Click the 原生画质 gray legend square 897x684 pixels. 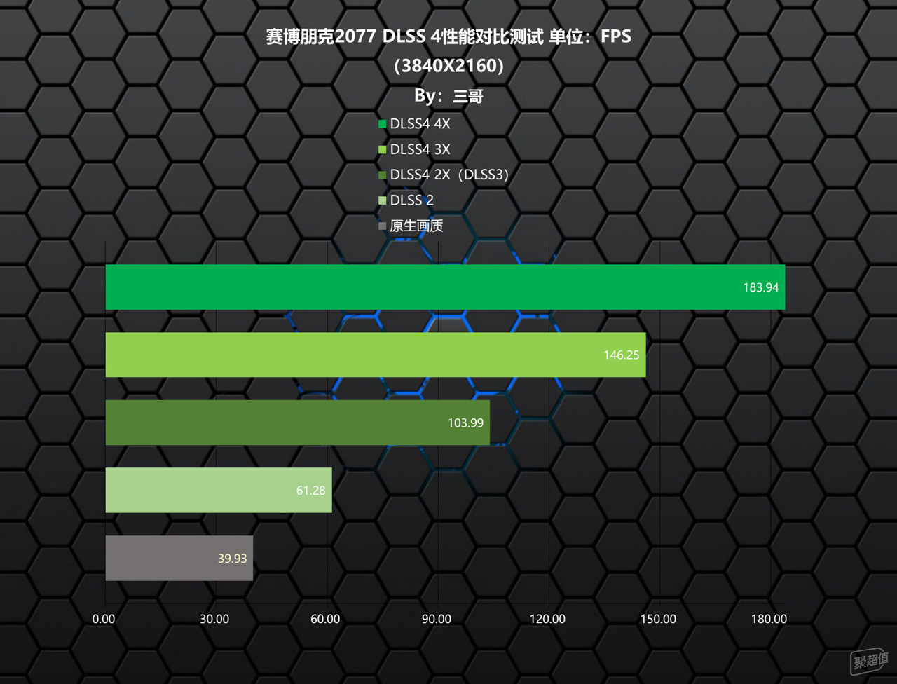(x=382, y=226)
